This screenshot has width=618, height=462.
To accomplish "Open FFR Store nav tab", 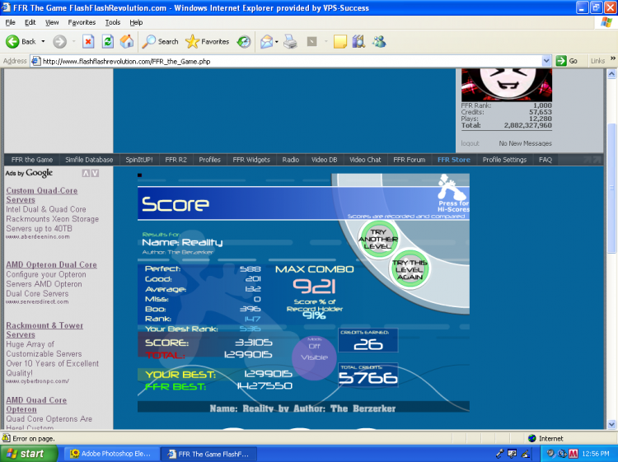I will [454, 160].
